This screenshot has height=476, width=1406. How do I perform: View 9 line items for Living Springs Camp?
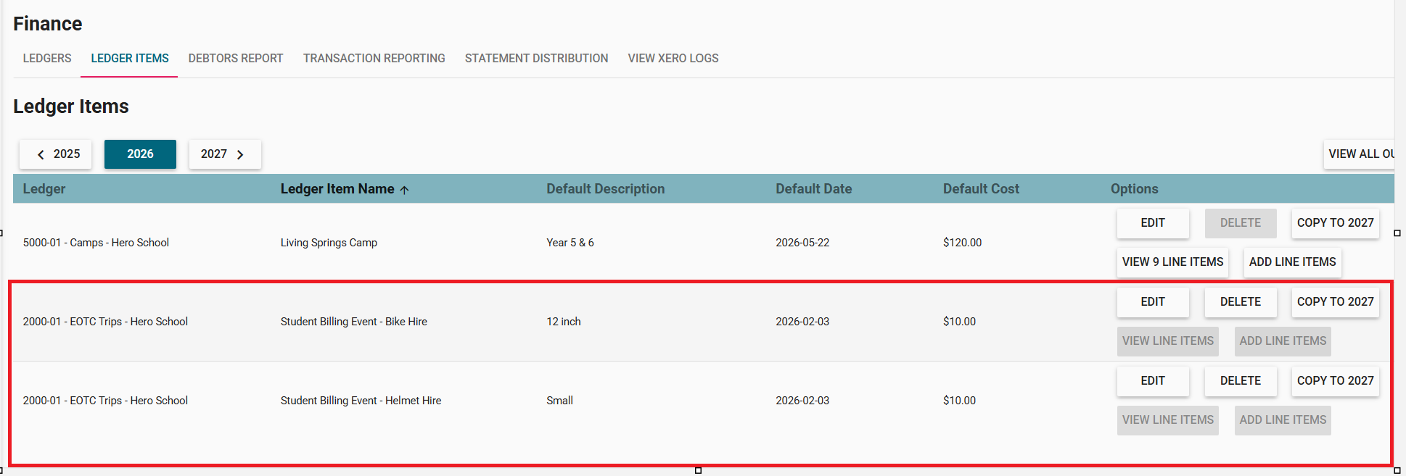point(1172,262)
